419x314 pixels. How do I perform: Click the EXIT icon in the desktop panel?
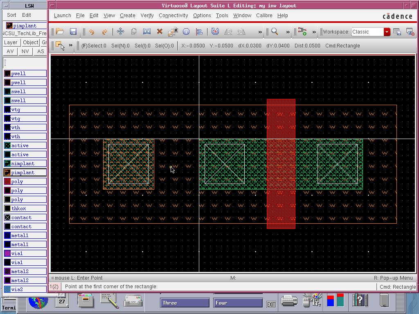tap(271, 304)
